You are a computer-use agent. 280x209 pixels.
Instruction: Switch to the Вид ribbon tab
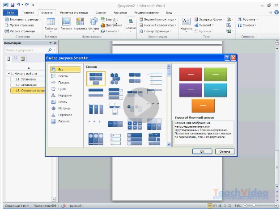tap(169, 13)
